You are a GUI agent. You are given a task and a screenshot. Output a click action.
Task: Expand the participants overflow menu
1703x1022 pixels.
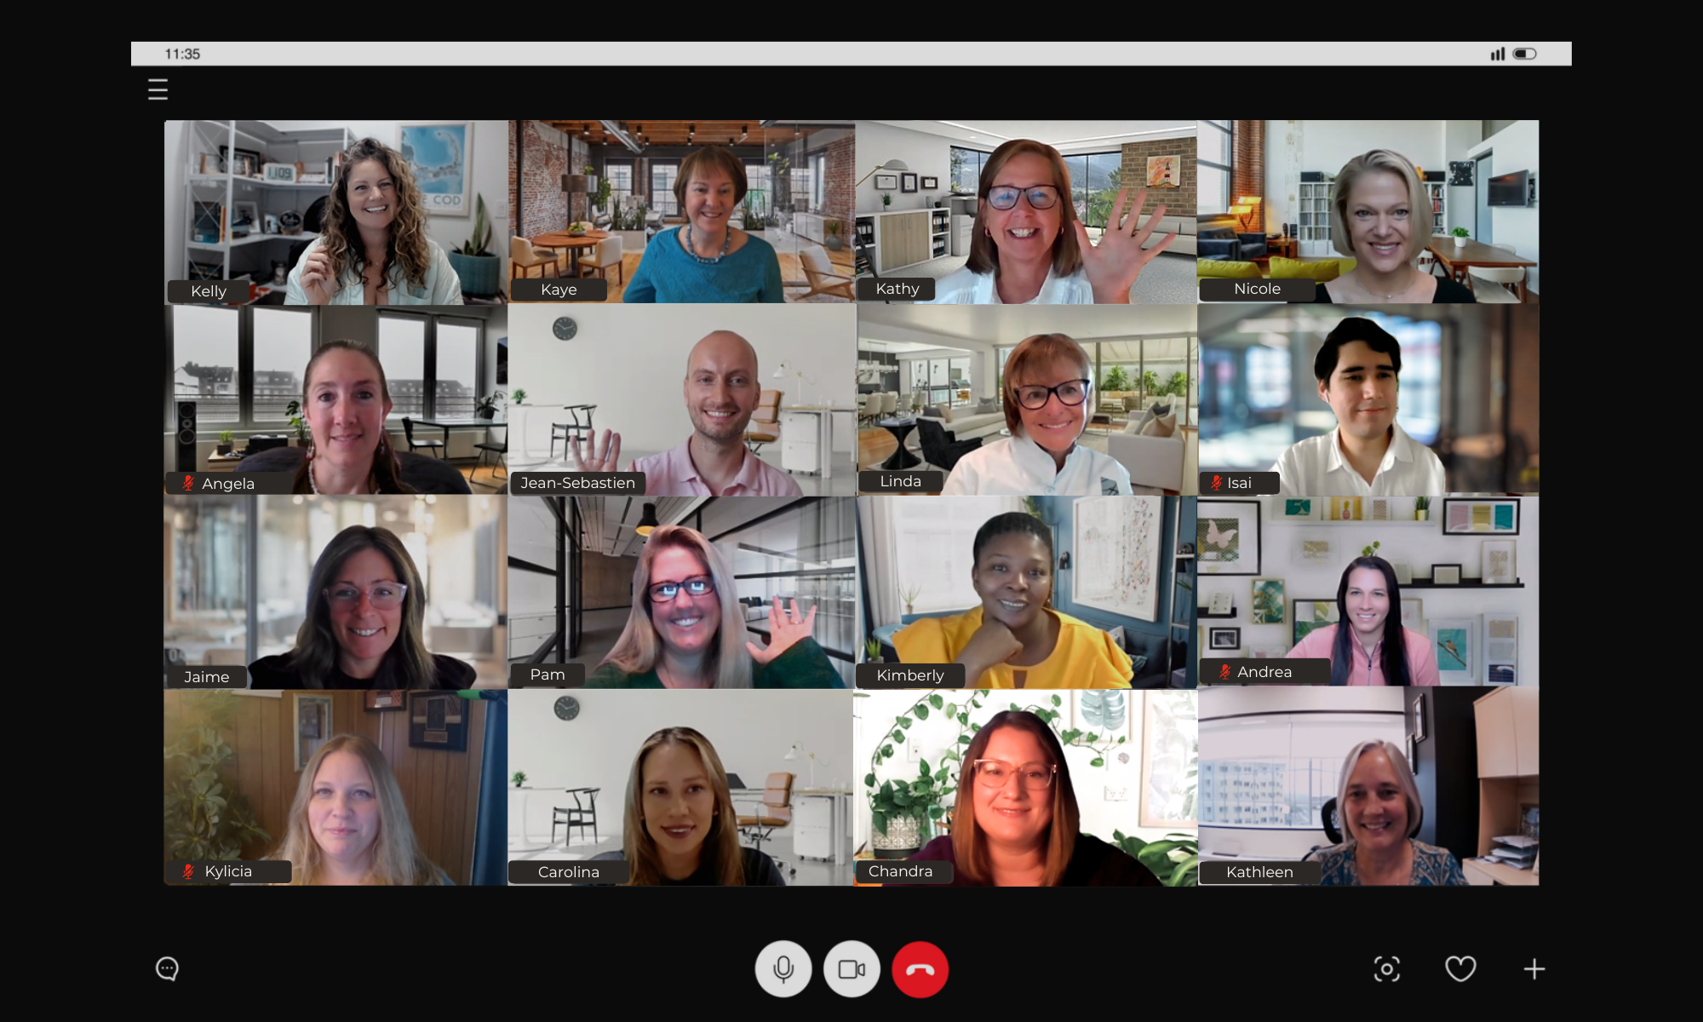[x=1533, y=968]
